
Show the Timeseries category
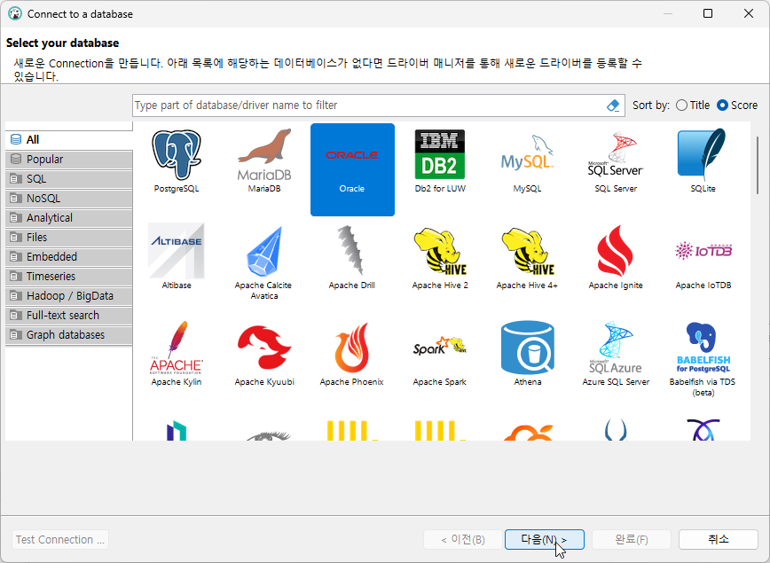pos(69,277)
